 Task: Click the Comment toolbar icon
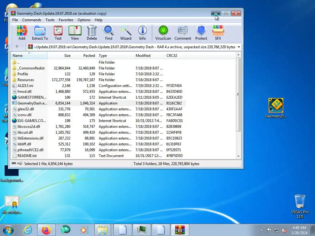tap(183, 33)
